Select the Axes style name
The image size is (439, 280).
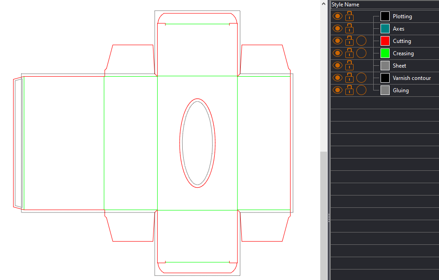pos(398,29)
